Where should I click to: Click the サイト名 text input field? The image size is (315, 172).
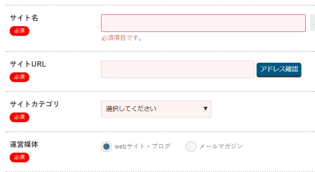coord(203,23)
